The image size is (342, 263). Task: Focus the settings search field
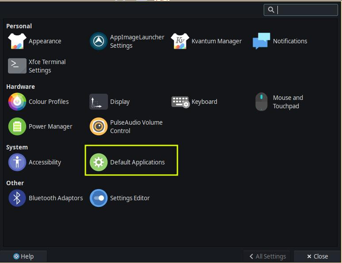pyautogui.click(x=307, y=10)
